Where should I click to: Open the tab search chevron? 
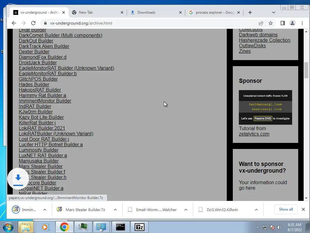274,12
